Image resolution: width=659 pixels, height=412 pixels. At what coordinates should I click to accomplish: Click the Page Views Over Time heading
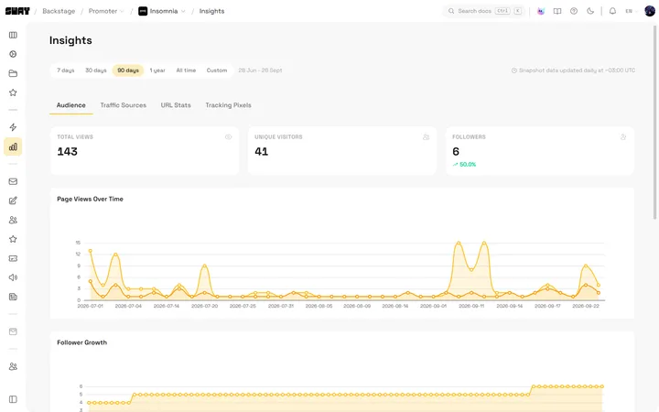90,199
